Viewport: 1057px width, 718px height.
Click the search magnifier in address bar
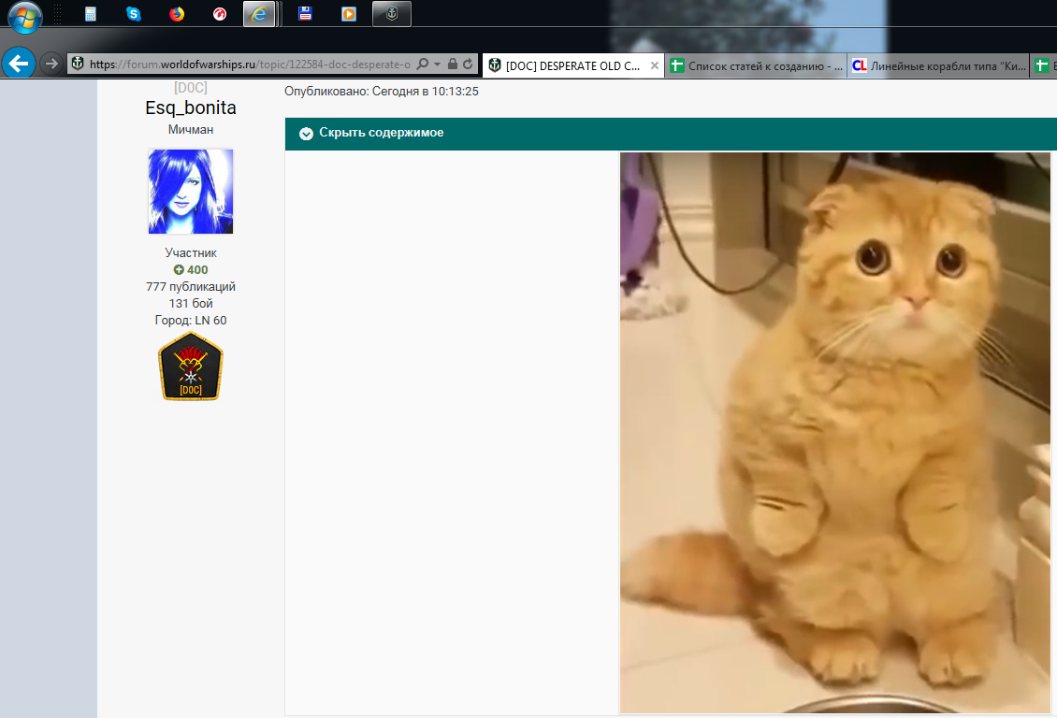click(422, 65)
